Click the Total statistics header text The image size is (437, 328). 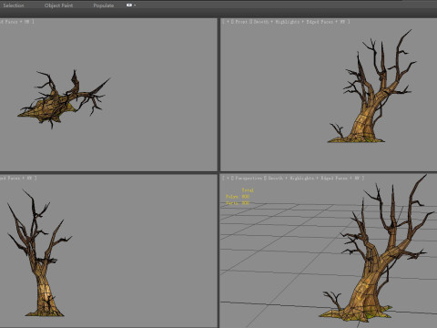coord(248,190)
